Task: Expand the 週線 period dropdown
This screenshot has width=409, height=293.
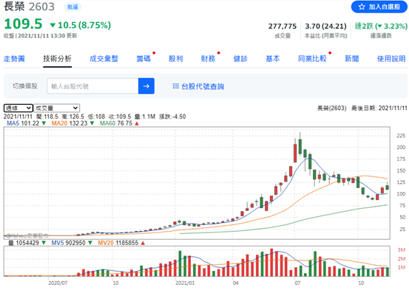Action: 18,108
